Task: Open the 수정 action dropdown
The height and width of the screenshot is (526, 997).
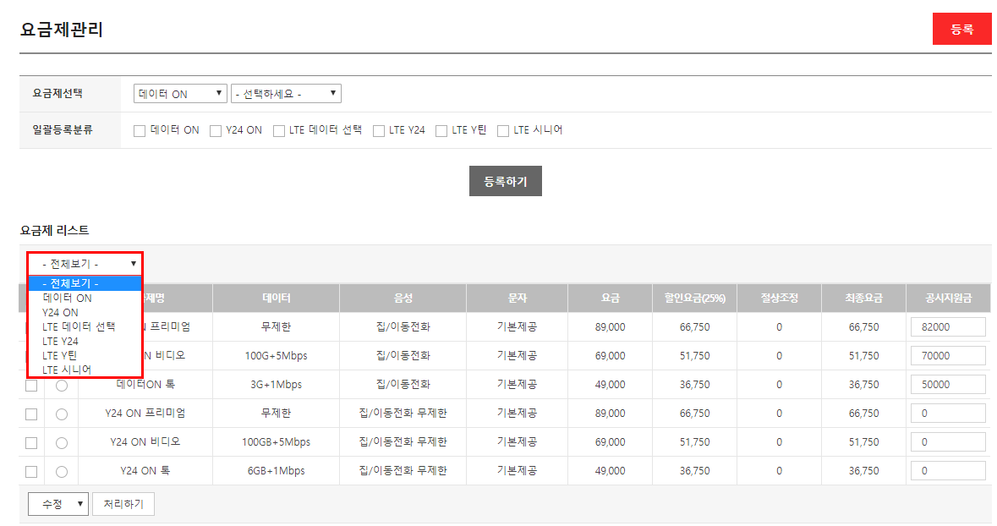Action: (58, 504)
